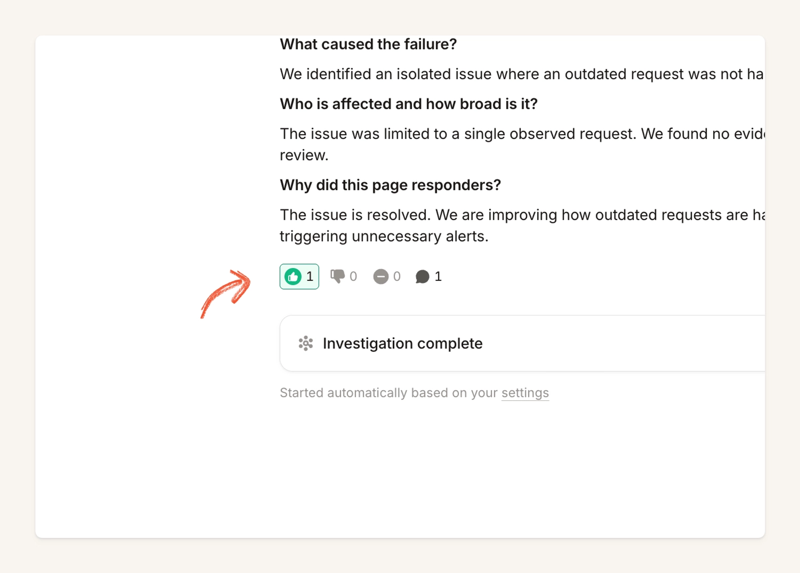Toggle the green thumbs-up reaction
The width and height of the screenshot is (800, 573).
click(x=299, y=276)
